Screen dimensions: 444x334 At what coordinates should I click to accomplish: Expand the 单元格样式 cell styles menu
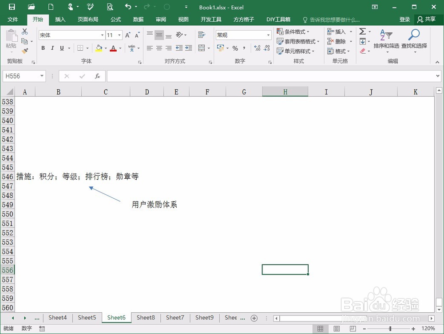(296, 51)
